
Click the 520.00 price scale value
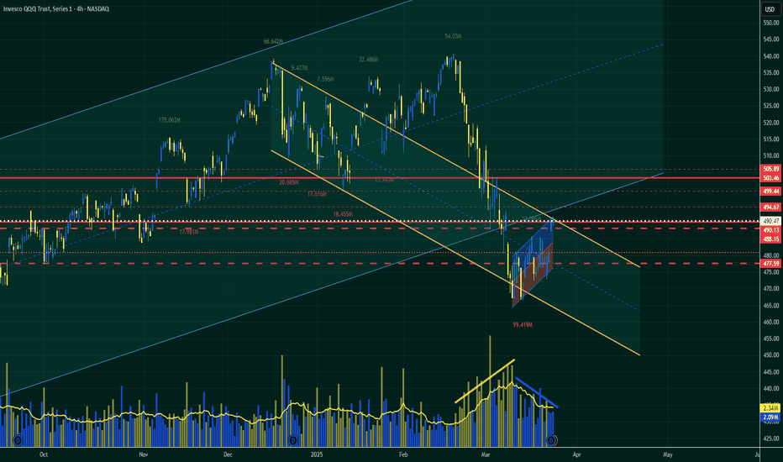tap(771, 123)
